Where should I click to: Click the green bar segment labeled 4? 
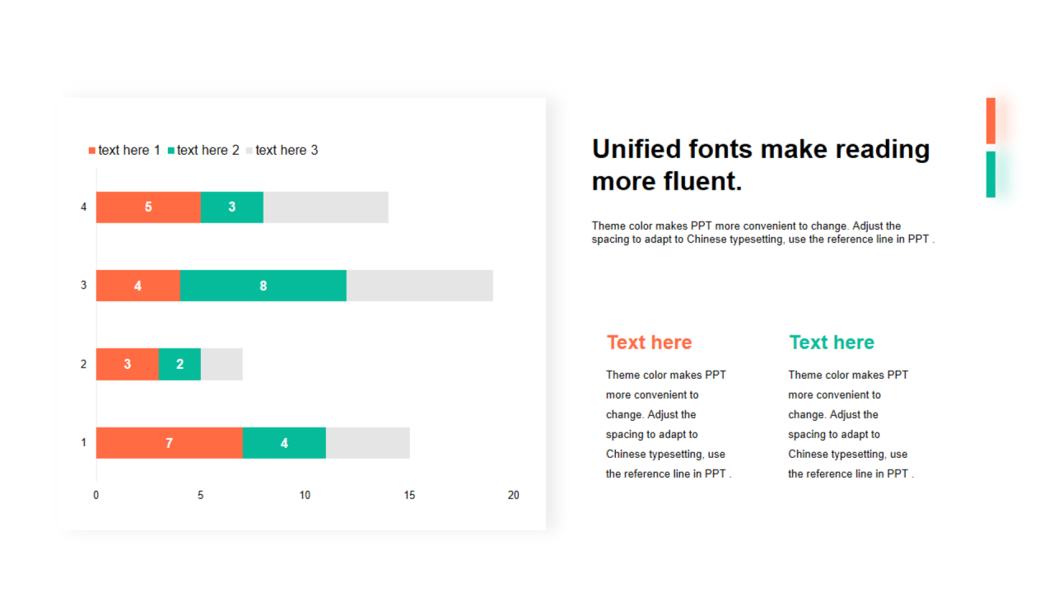[284, 443]
